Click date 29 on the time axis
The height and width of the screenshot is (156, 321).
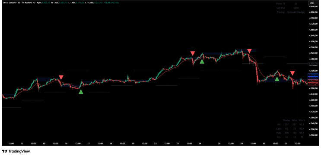242,144
